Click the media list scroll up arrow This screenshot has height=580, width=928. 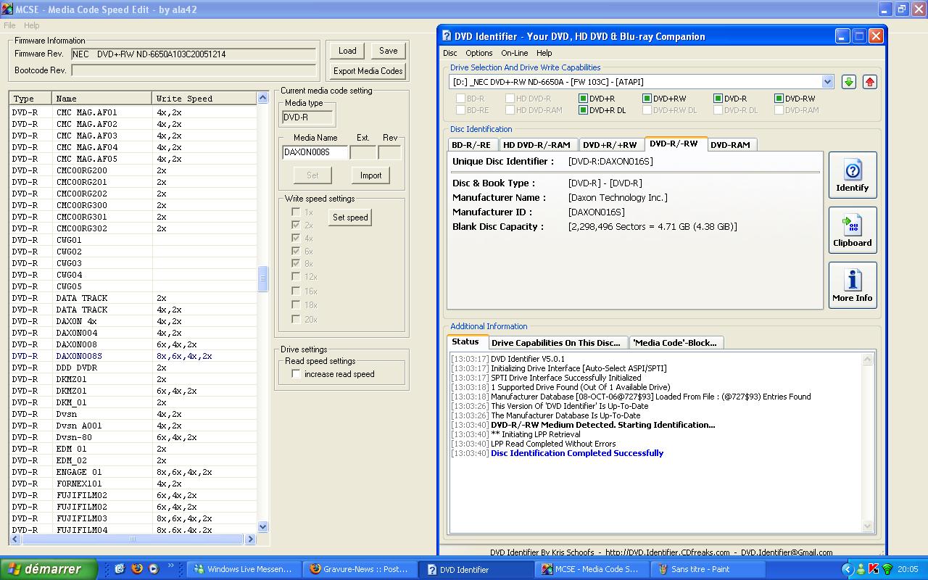262,98
